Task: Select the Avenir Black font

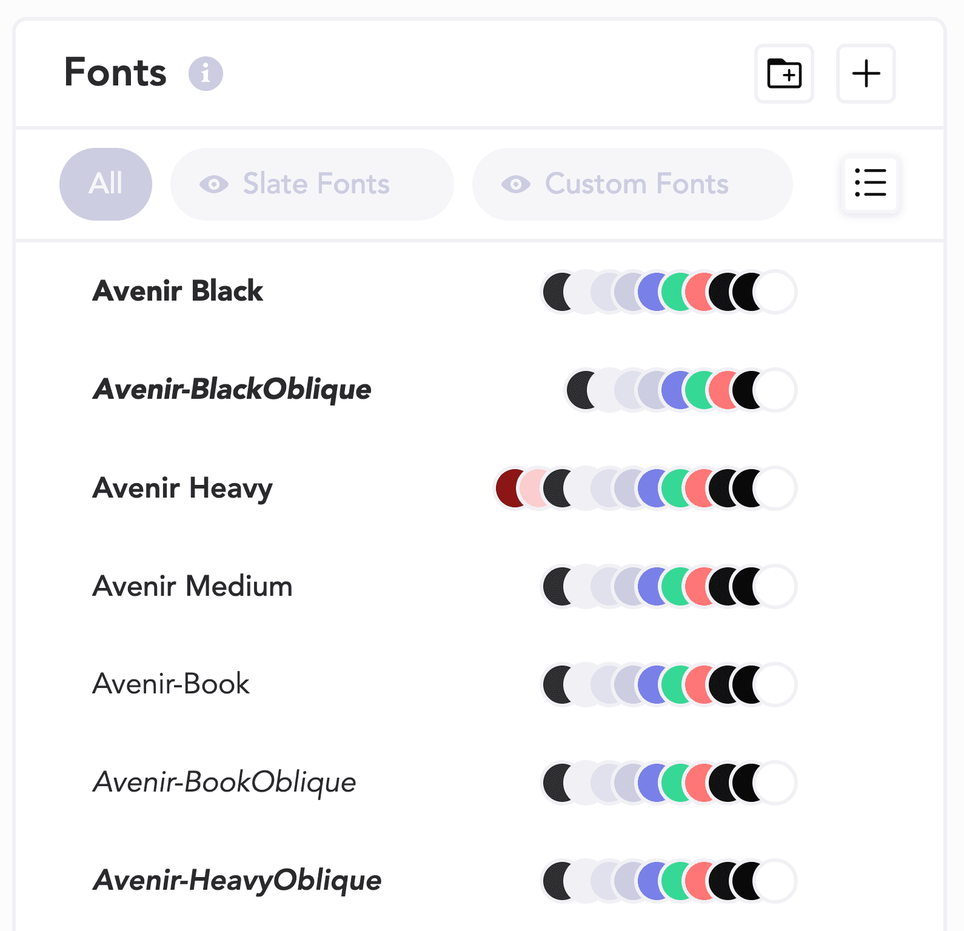Action: coord(178,291)
